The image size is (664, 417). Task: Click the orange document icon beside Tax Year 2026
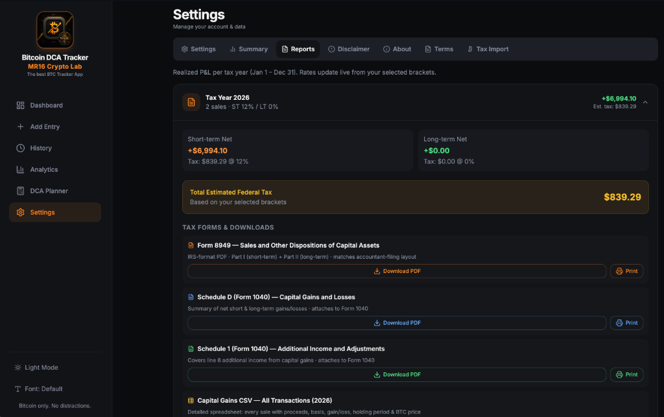click(191, 102)
